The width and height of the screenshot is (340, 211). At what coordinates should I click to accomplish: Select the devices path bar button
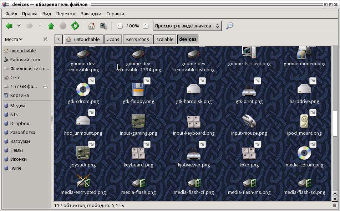tap(188, 40)
